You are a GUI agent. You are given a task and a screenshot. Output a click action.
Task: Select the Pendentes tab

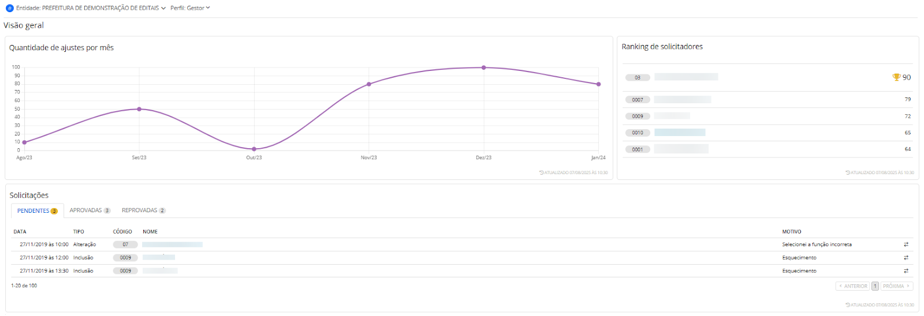coord(37,211)
